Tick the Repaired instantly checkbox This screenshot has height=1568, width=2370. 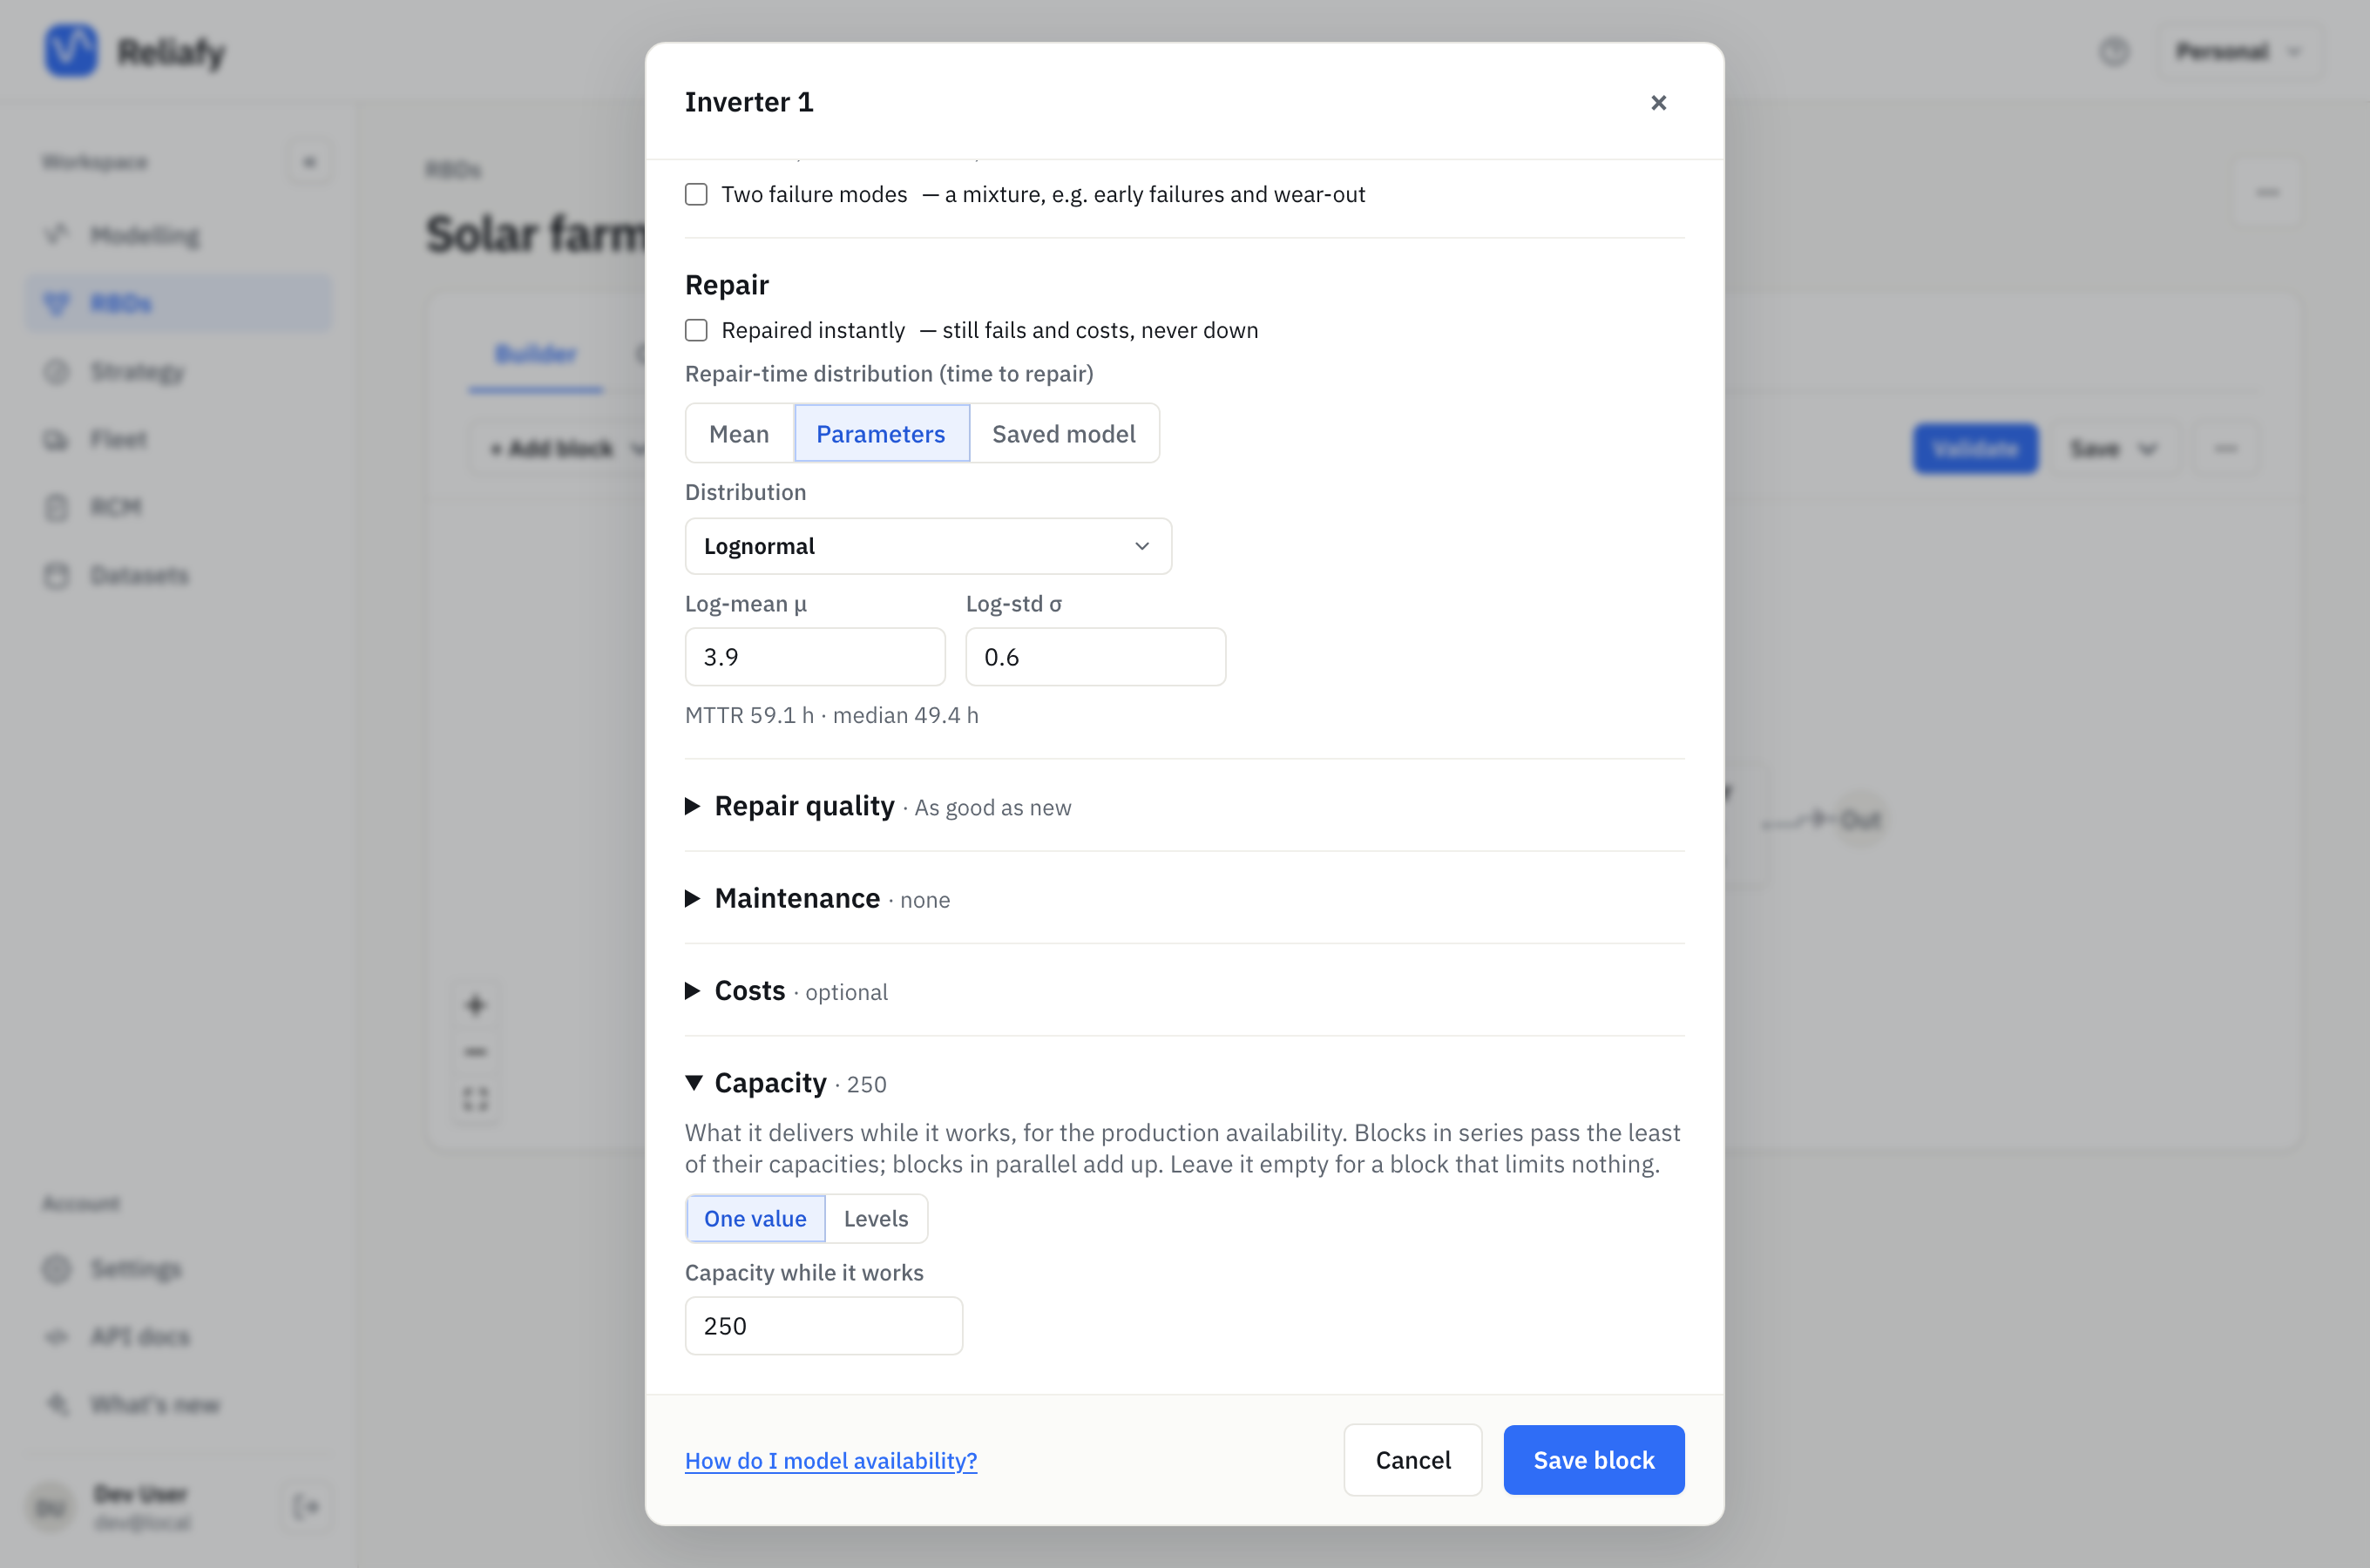point(696,330)
